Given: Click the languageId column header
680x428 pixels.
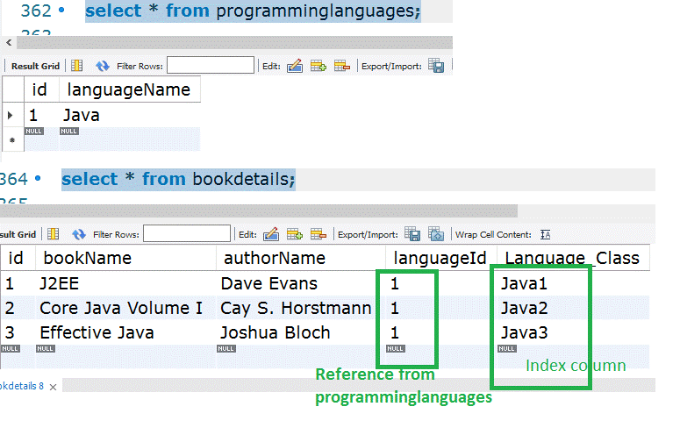Looking at the screenshot, I should tap(440, 258).
